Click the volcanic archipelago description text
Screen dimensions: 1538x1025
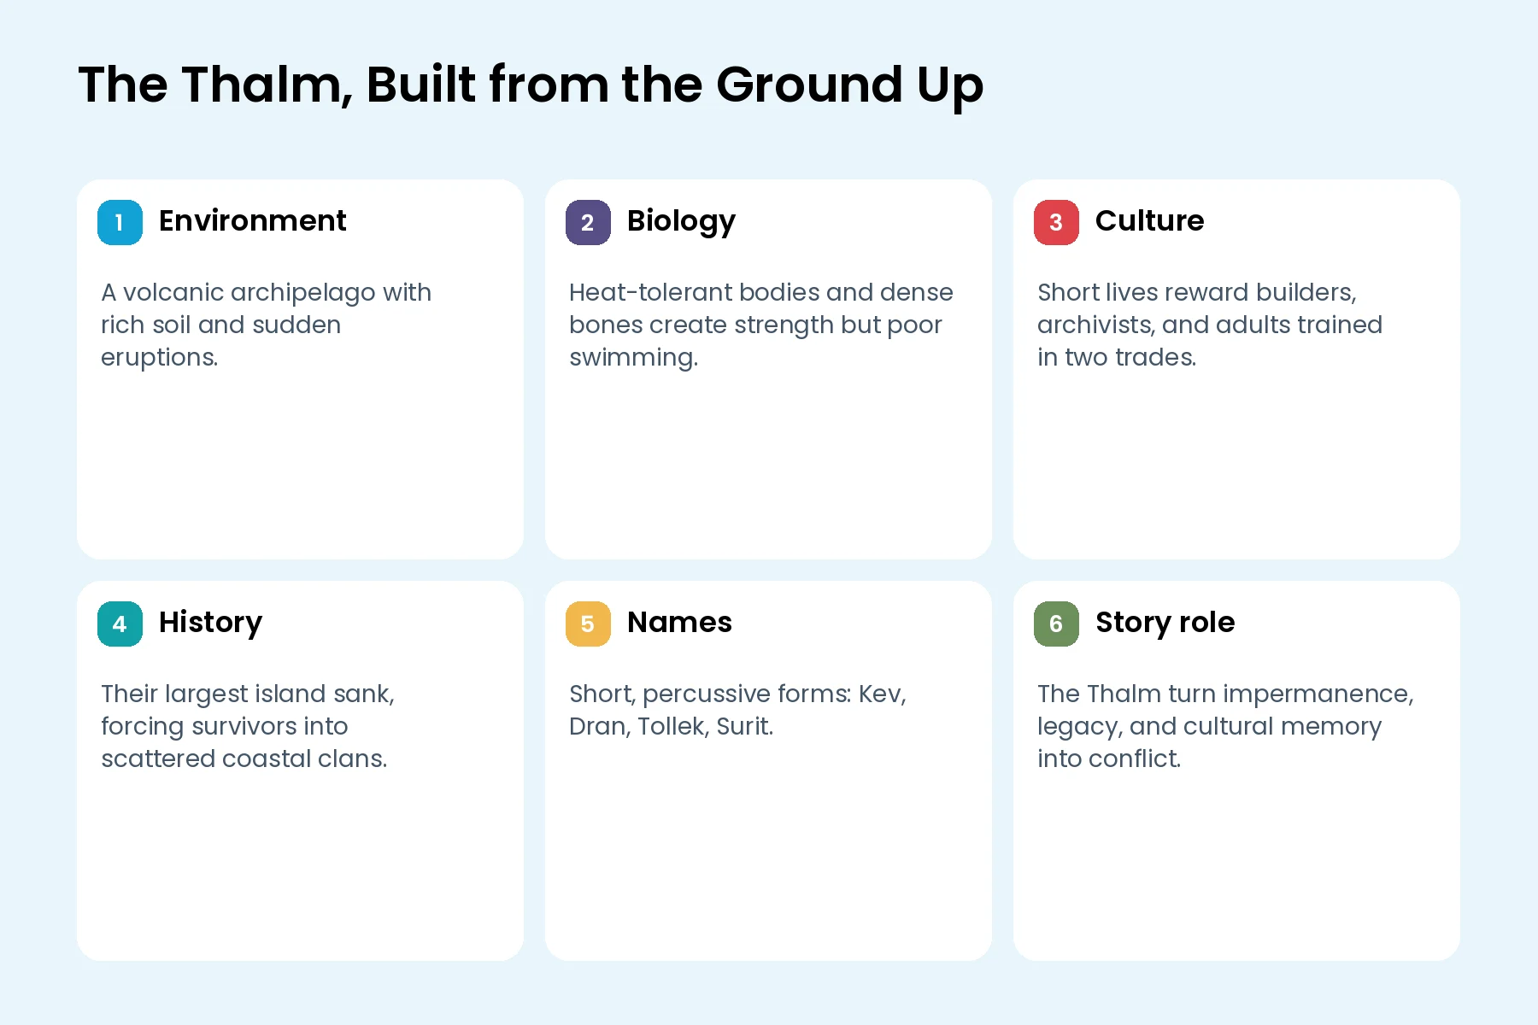tap(266, 325)
